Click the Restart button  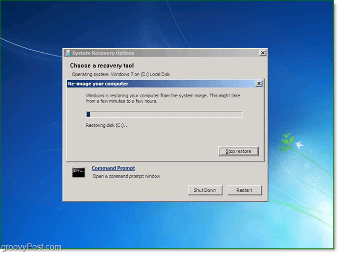(x=245, y=190)
